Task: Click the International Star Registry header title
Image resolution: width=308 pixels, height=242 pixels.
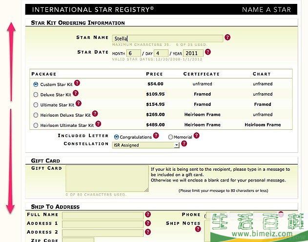Action: click(x=93, y=9)
